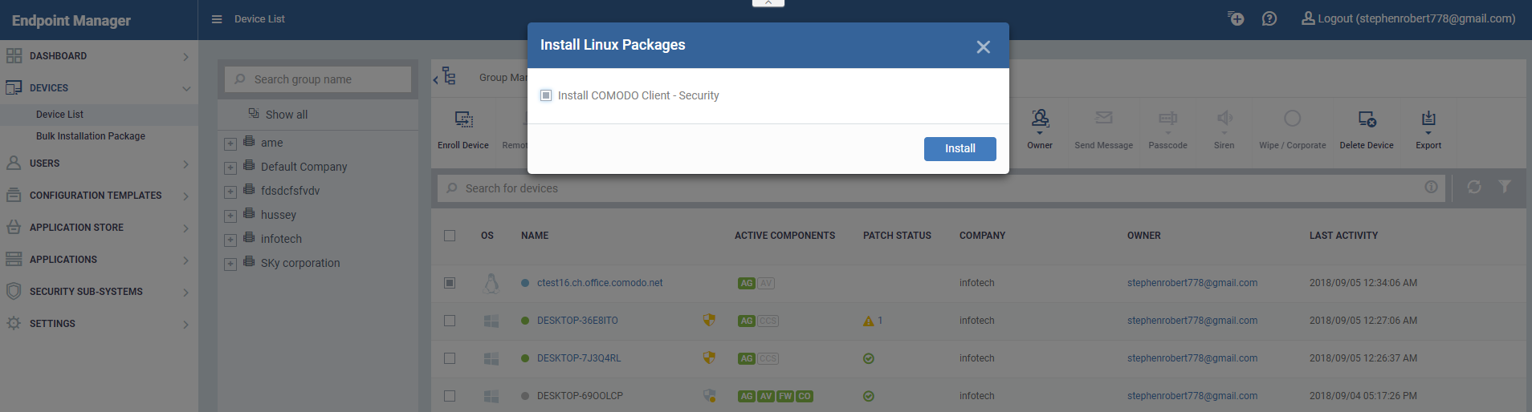Expand the infotech group
Screen dimensions: 1532x412
230,240
